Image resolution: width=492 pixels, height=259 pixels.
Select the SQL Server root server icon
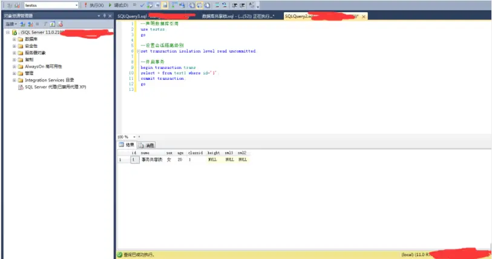[15, 32]
